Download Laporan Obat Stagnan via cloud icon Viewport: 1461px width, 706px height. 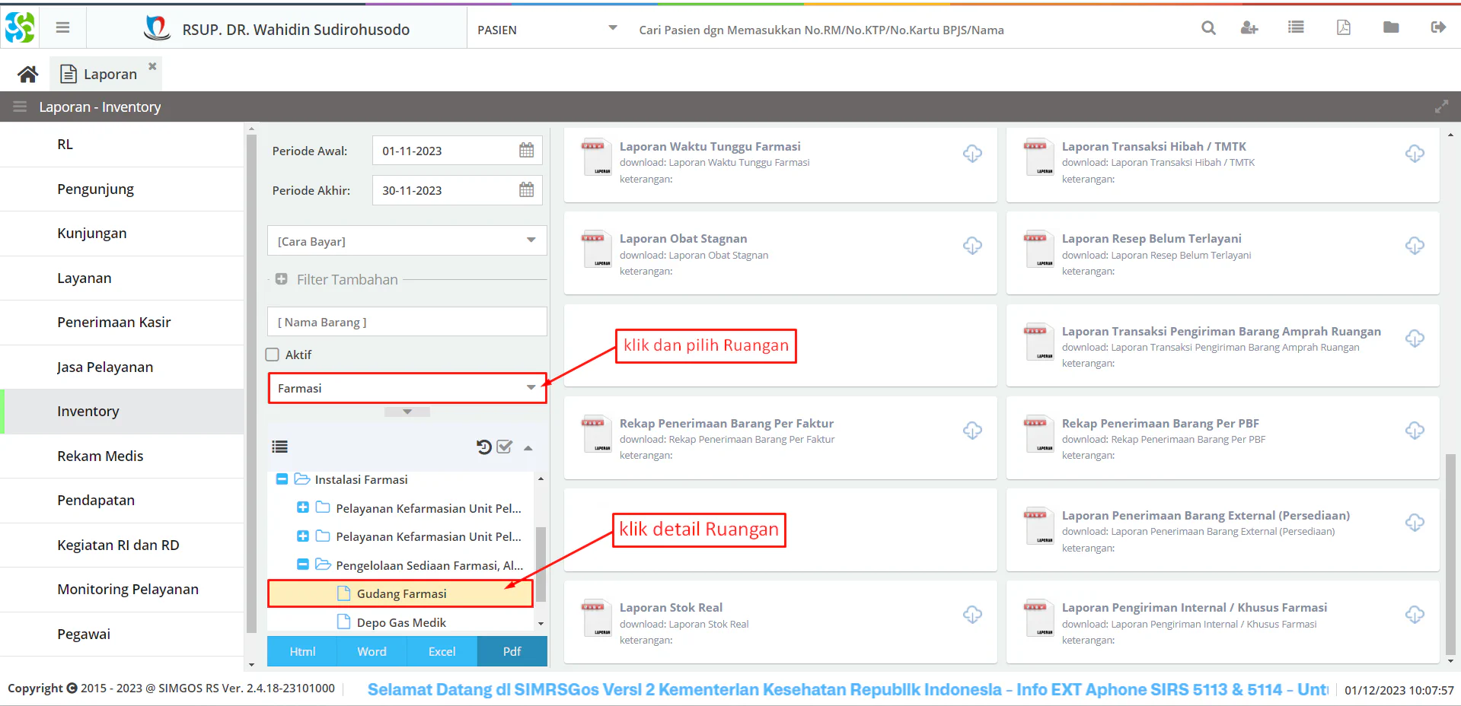click(x=972, y=246)
